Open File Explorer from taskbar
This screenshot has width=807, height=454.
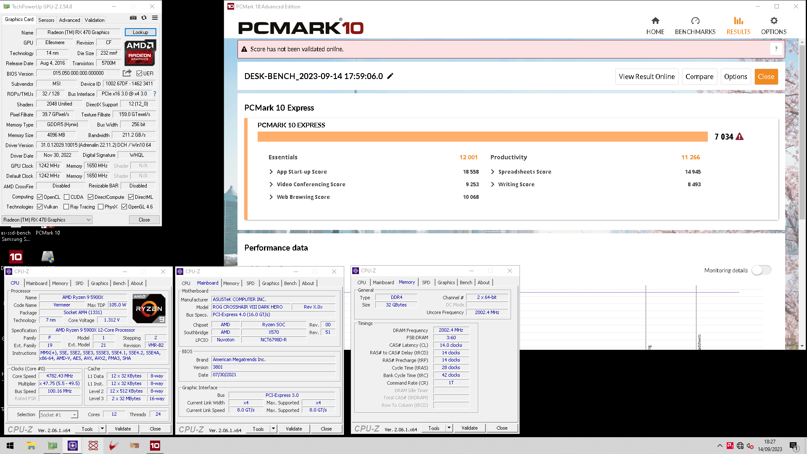[31, 446]
